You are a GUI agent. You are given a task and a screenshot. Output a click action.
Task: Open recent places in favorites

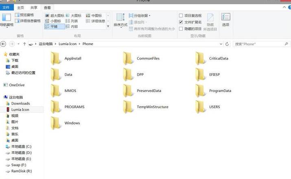click(x=21, y=73)
